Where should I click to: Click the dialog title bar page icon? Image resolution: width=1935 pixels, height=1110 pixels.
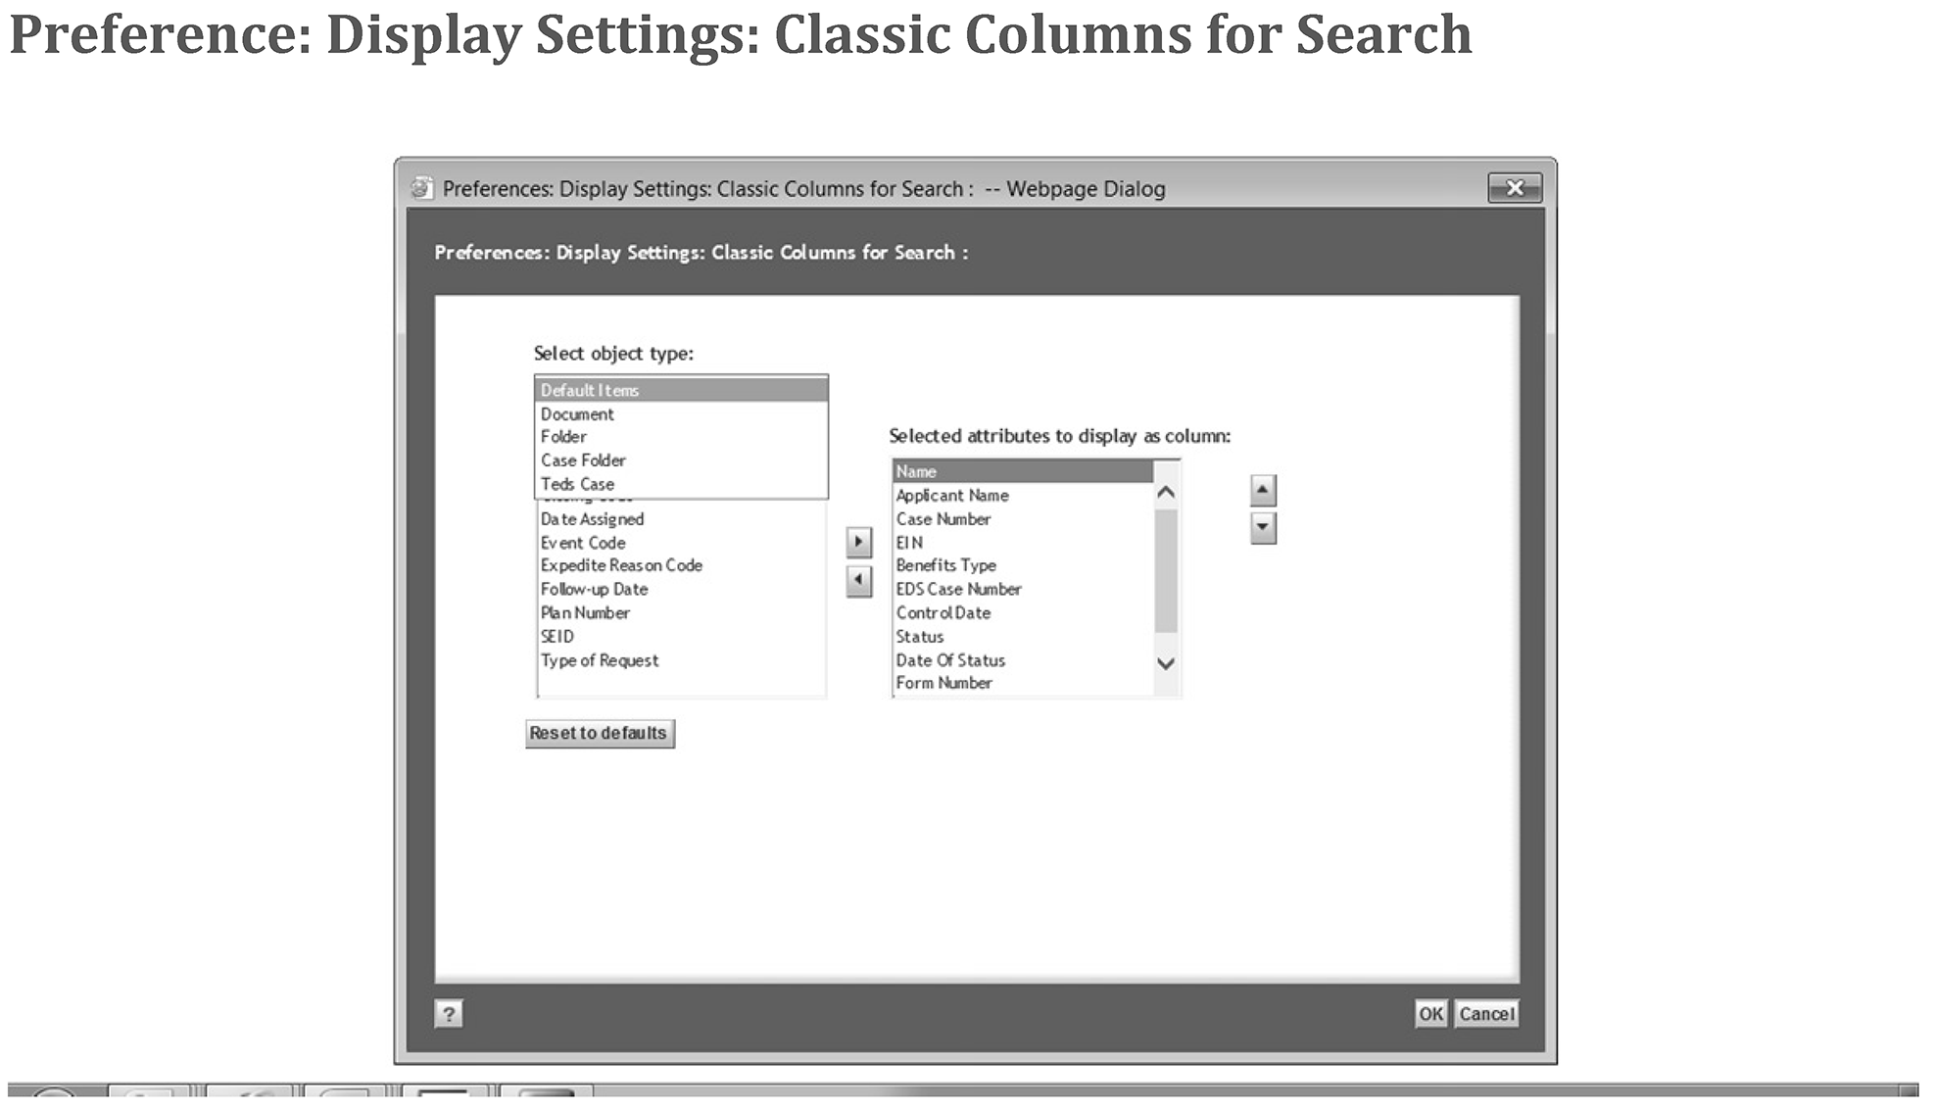[x=421, y=188]
